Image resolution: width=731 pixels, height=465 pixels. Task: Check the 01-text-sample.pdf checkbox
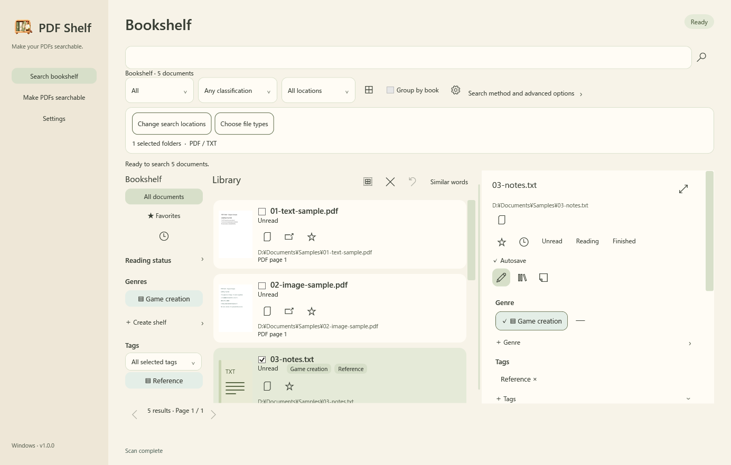tap(262, 212)
